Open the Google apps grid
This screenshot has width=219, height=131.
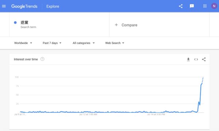[205, 6]
